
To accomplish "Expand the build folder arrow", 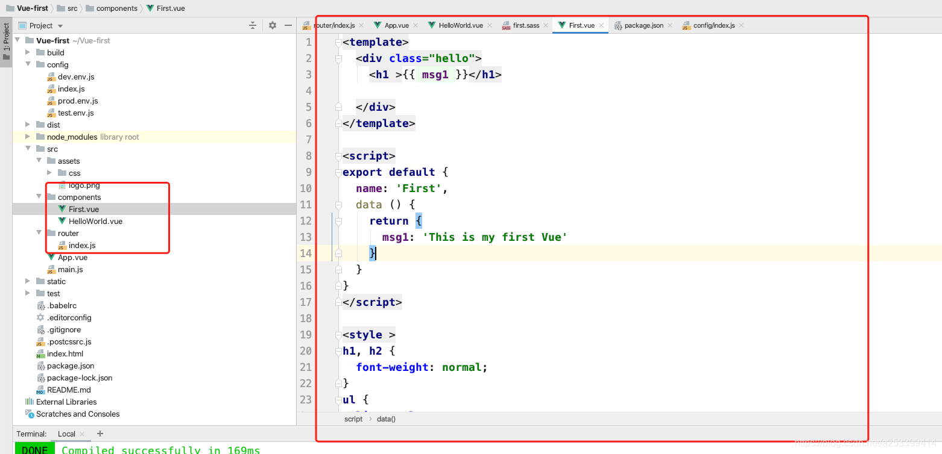I will 28,52.
